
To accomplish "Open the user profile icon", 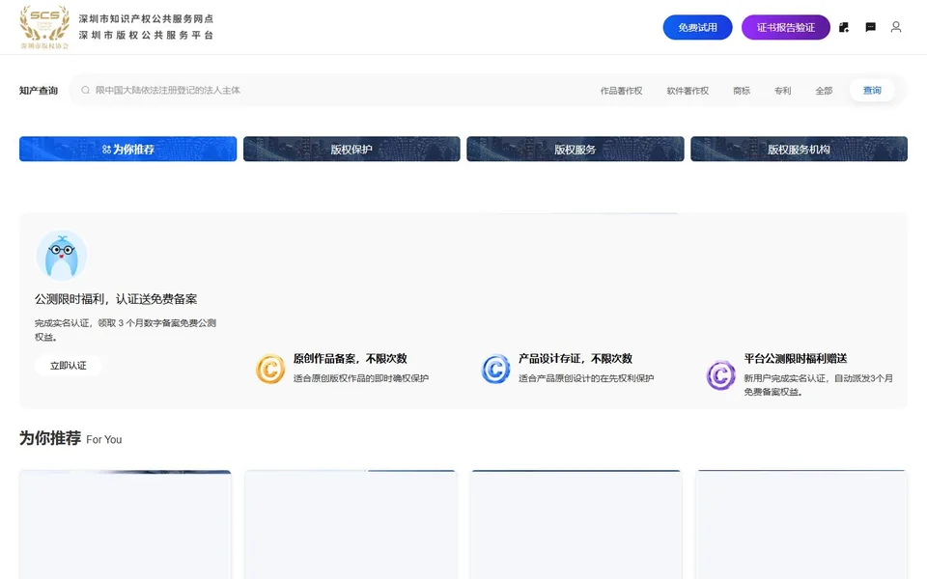I will point(896,27).
